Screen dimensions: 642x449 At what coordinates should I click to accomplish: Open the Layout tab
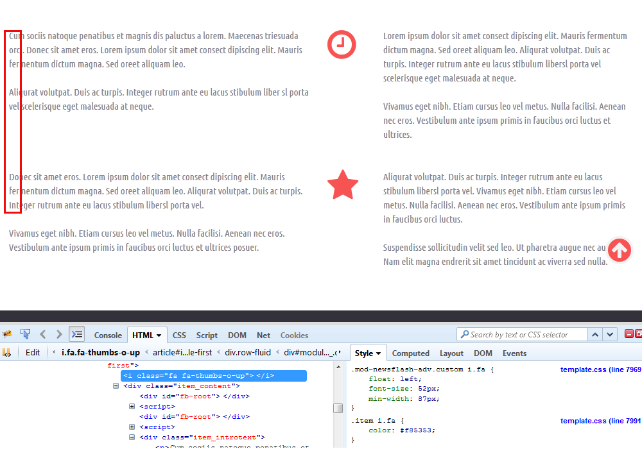pos(451,353)
